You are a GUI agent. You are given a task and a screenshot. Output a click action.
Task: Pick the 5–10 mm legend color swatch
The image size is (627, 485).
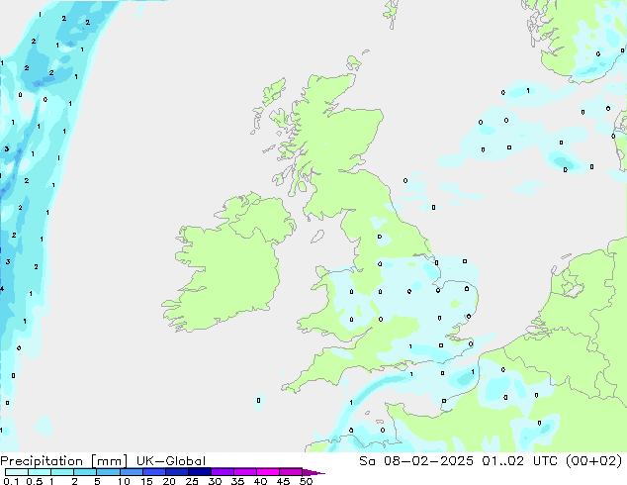tap(108, 472)
